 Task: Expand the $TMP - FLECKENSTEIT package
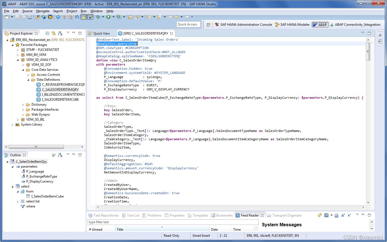[x=18, y=50]
